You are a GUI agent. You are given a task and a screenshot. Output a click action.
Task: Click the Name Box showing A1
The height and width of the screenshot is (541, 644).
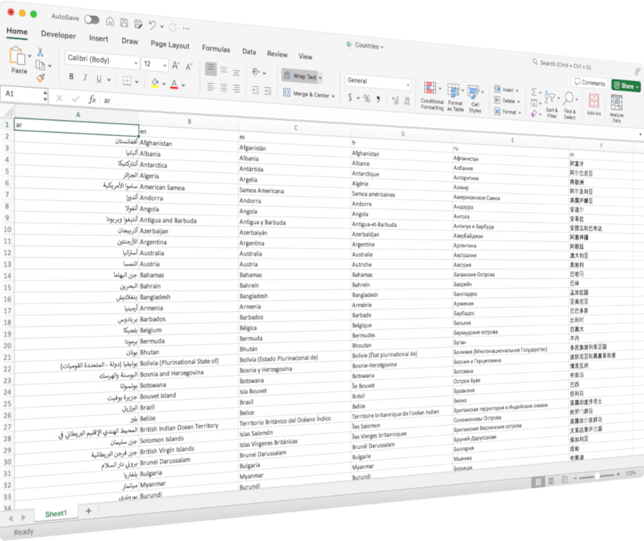(x=24, y=94)
